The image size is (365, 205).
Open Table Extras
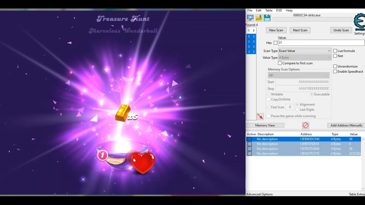point(357,194)
